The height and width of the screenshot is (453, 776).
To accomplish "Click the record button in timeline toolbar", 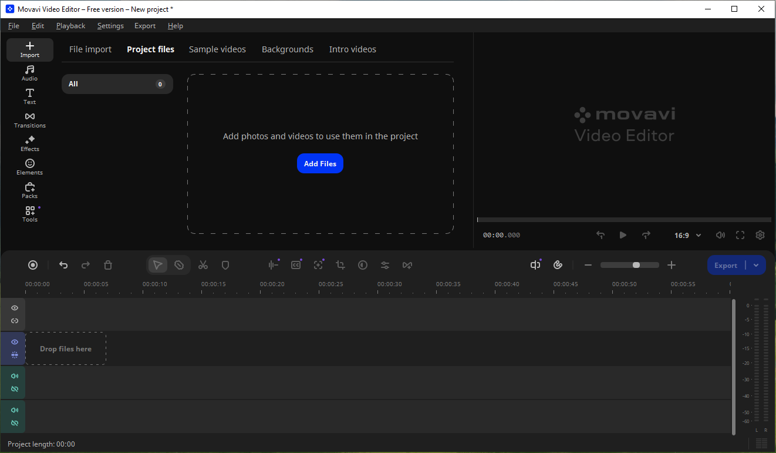I will [33, 265].
